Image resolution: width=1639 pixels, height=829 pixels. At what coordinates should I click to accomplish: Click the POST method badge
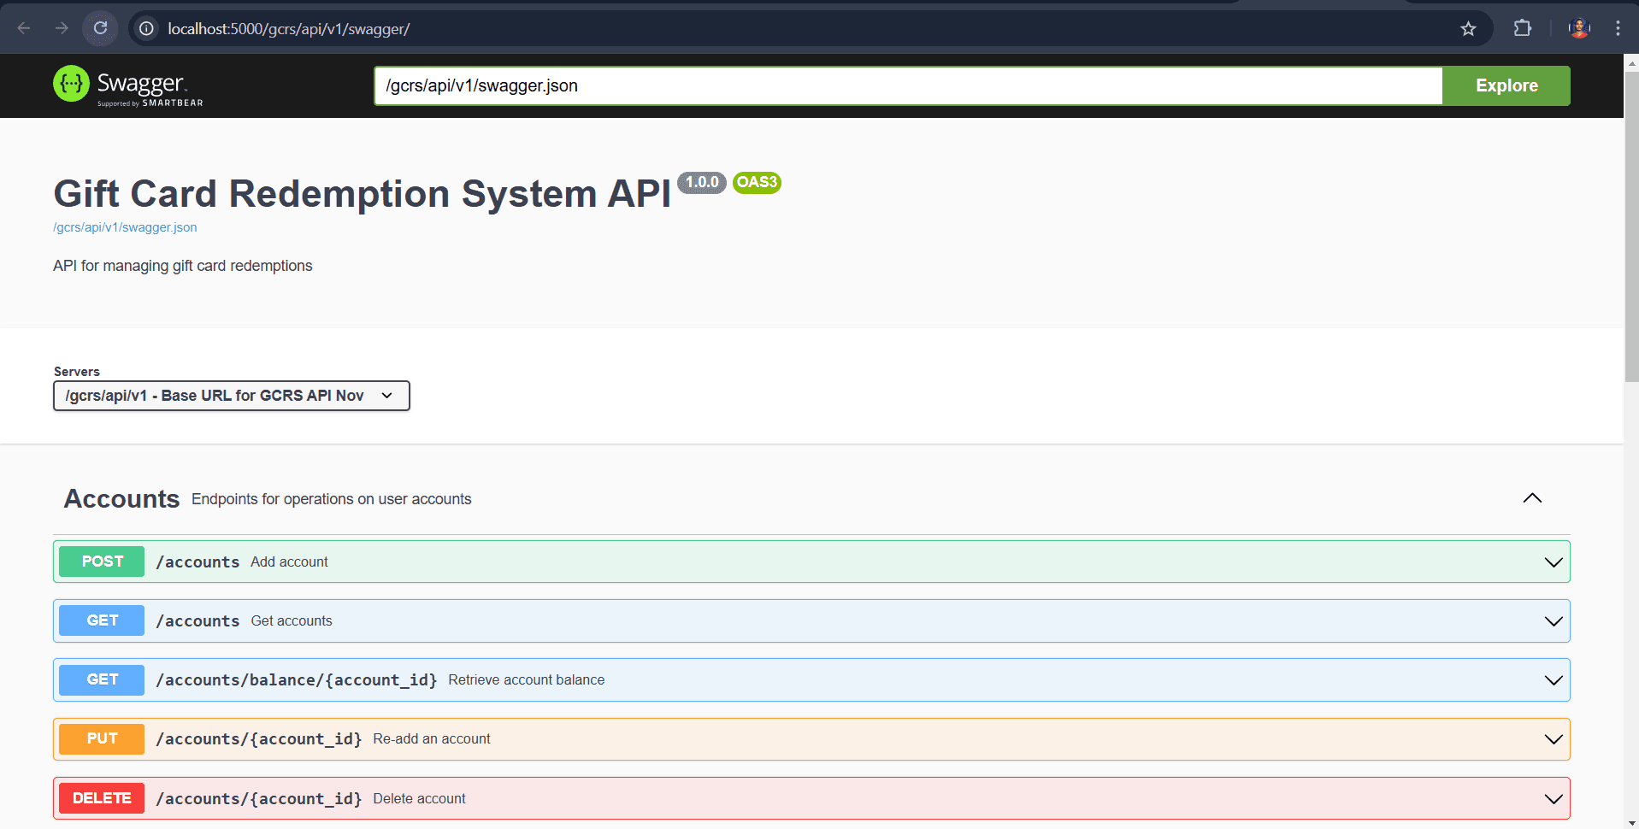click(x=102, y=561)
